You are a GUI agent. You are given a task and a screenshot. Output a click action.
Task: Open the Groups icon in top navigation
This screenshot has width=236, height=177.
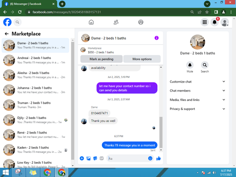[x=141, y=22]
